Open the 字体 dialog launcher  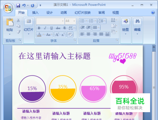pyautogui.click(x=75, y=40)
